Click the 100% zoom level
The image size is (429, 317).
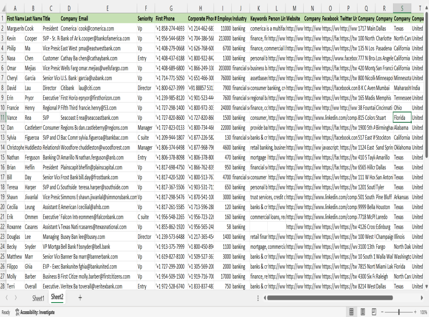point(423,312)
